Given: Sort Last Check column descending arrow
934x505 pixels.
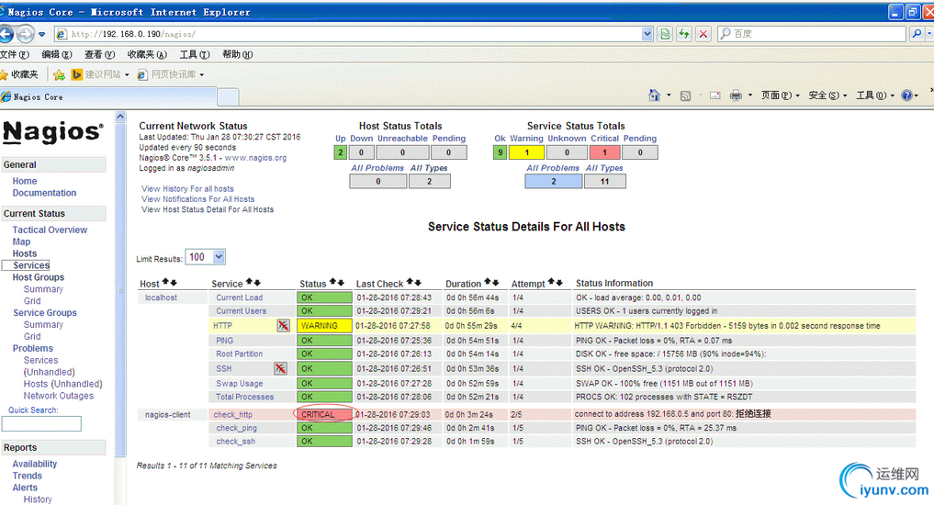Looking at the screenshot, I should [418, 282].
